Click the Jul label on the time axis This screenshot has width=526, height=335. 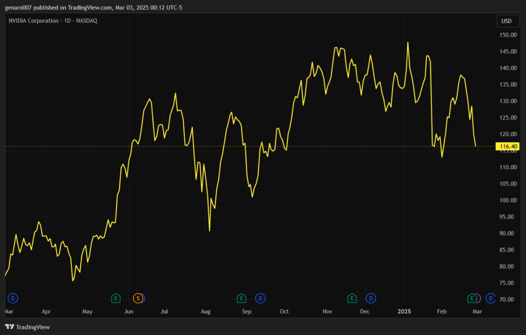point(164,311)
